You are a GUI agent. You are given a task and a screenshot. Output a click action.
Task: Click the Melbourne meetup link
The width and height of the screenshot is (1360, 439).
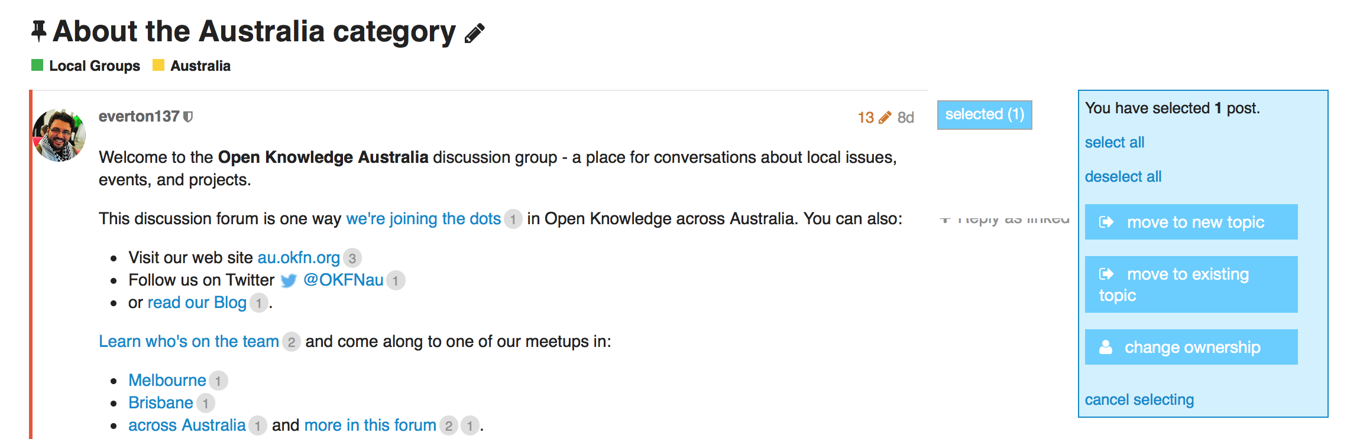[167, 381]
